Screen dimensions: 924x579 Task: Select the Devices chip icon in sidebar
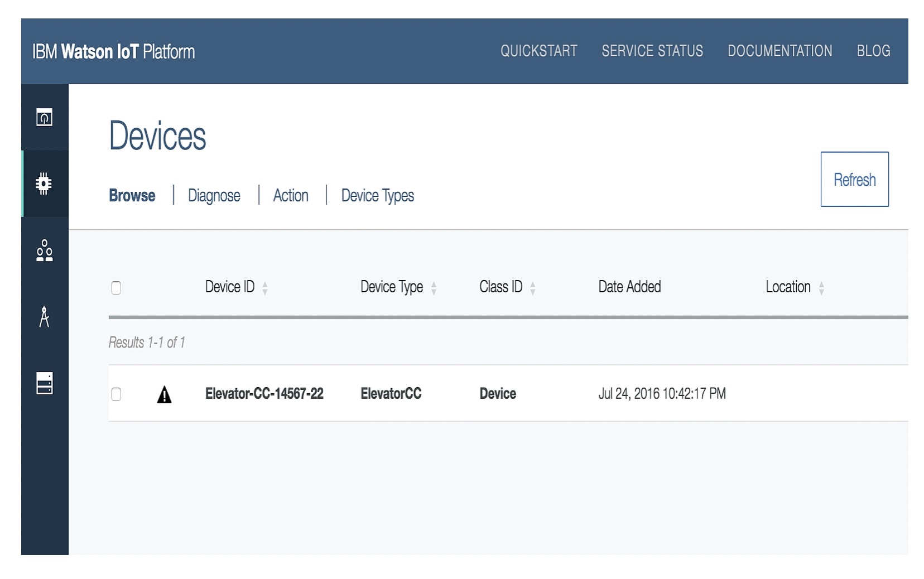pyautogui.click(x=45, y=184)
